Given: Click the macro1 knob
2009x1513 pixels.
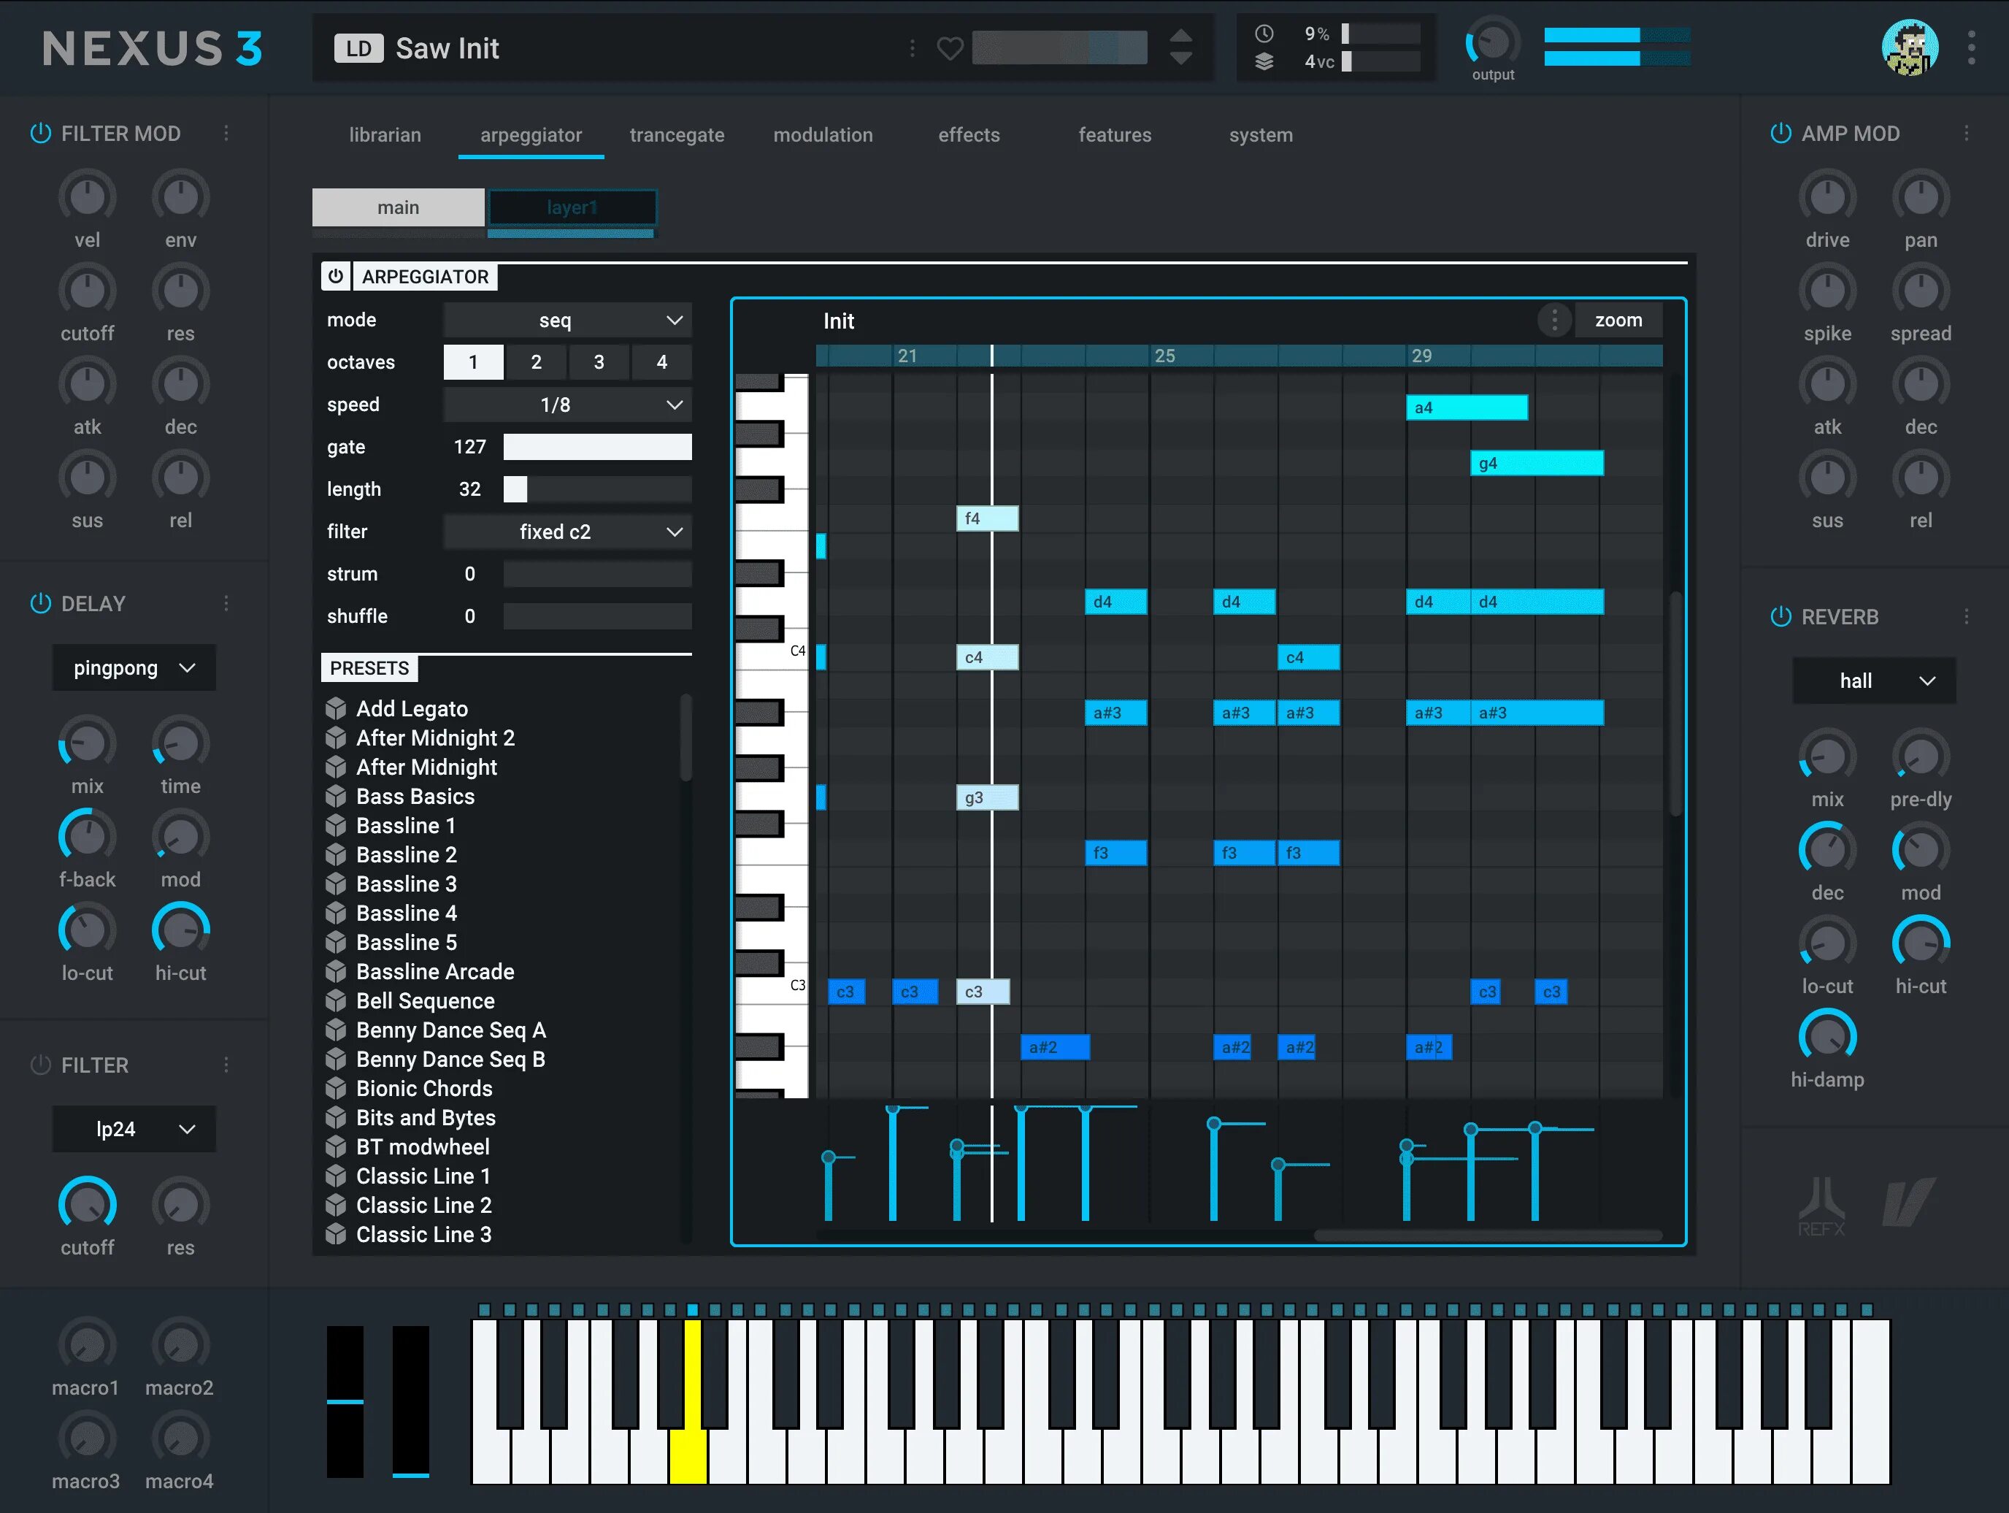Looking at the screenshot, I should pos(87,1345).
